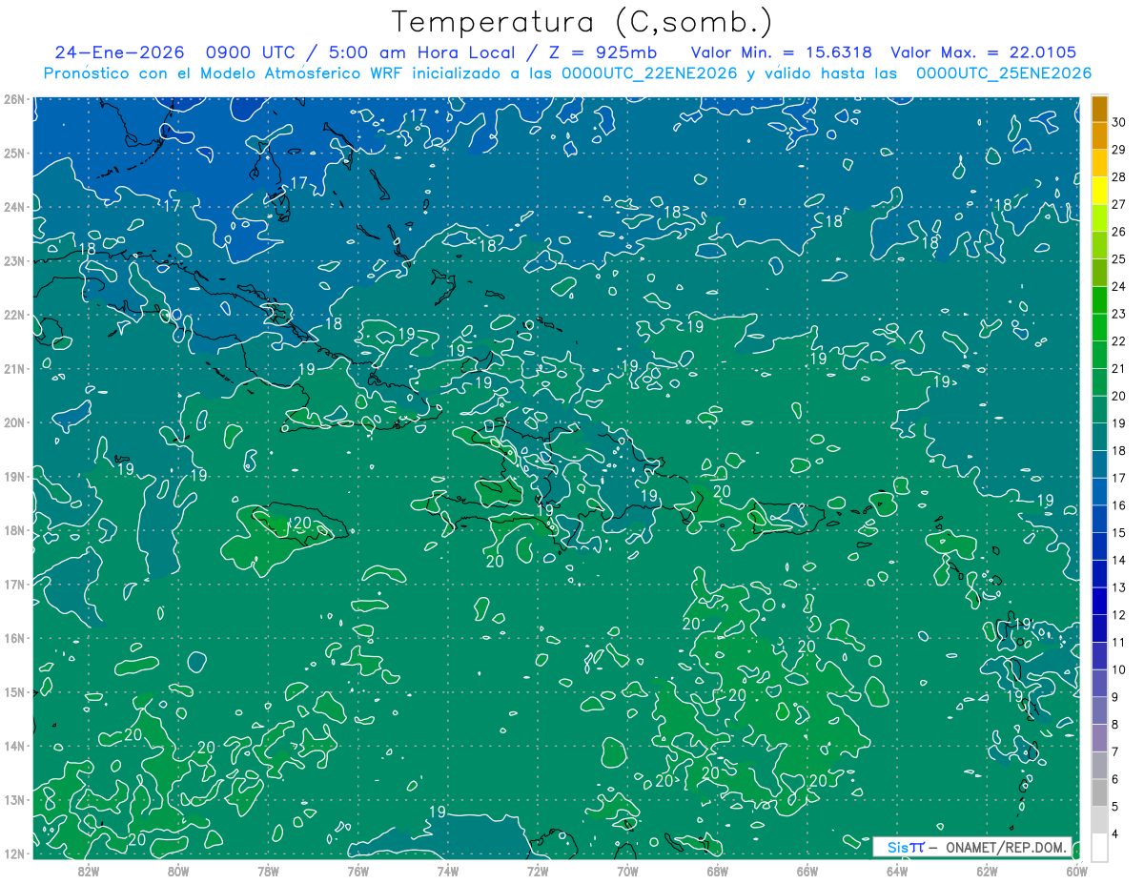The image size is (1144, 884).
Task: Click the color bar label "30"
Action: point(1119,122)
